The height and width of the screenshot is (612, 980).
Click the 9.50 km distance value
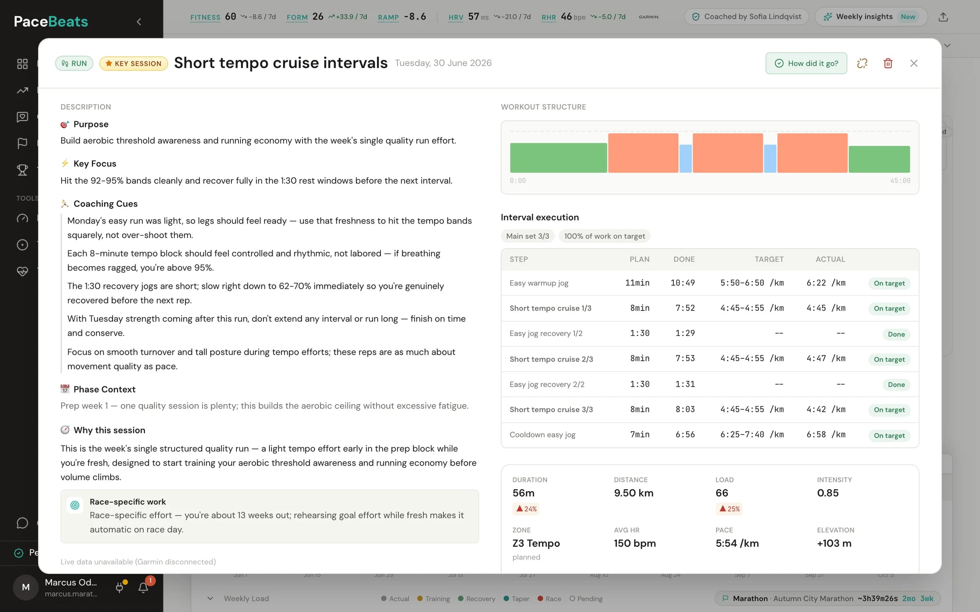click(633, 493)
